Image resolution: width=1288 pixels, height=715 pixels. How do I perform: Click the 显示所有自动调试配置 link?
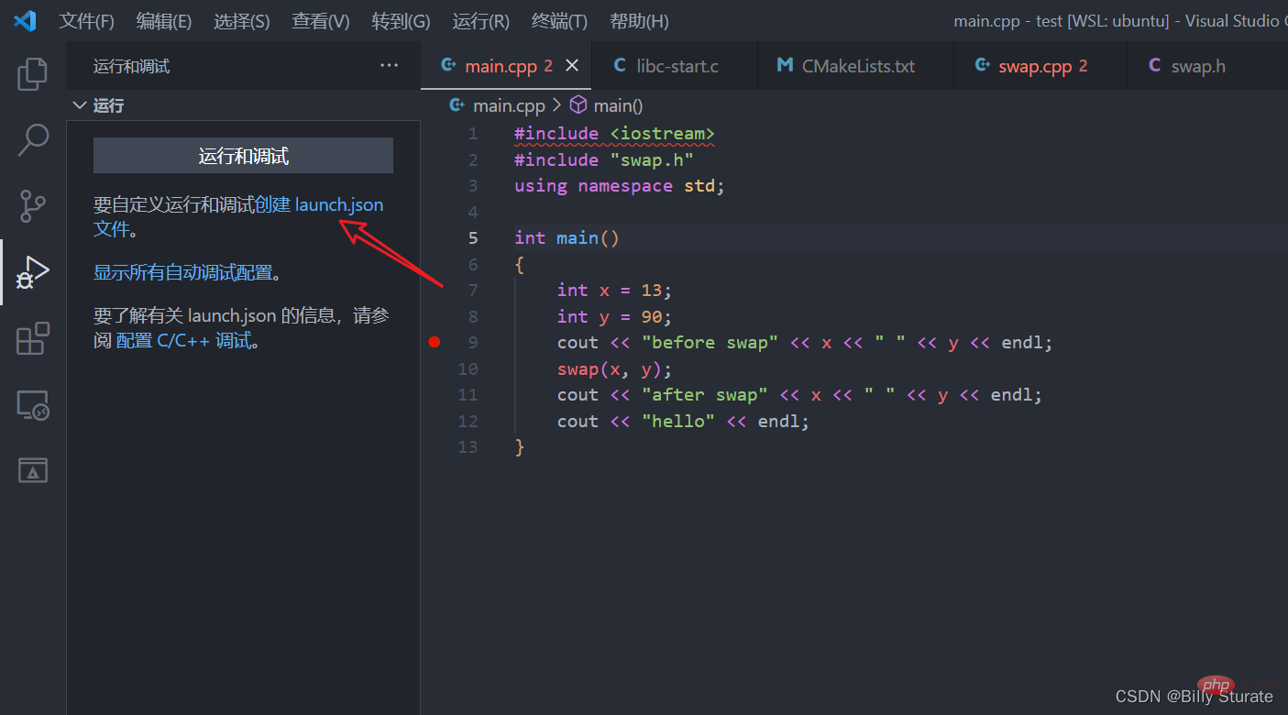click(x=182, y=272)
